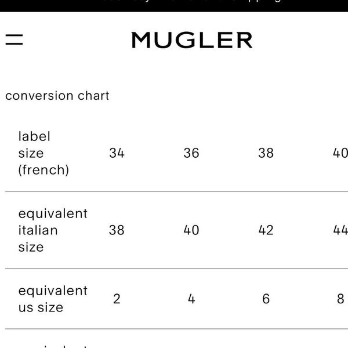Click French label size 38

coord(266,153)
